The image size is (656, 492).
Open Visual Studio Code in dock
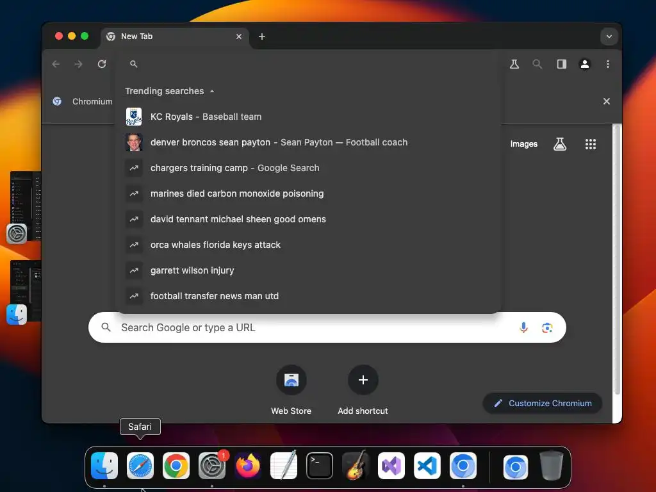pos(427,466)
